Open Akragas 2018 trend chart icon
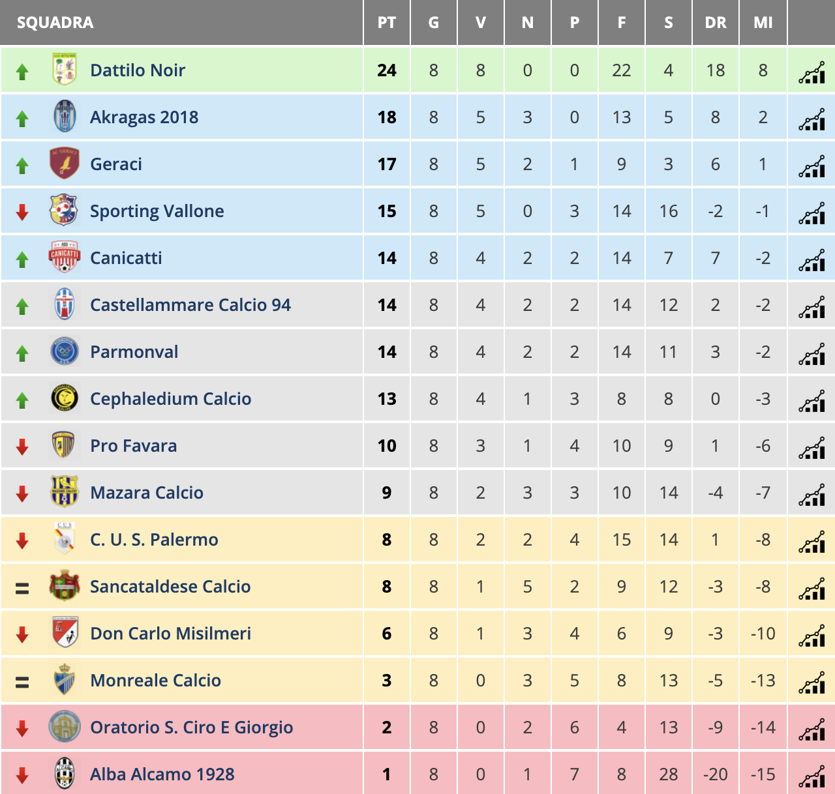 pos(812,119)
